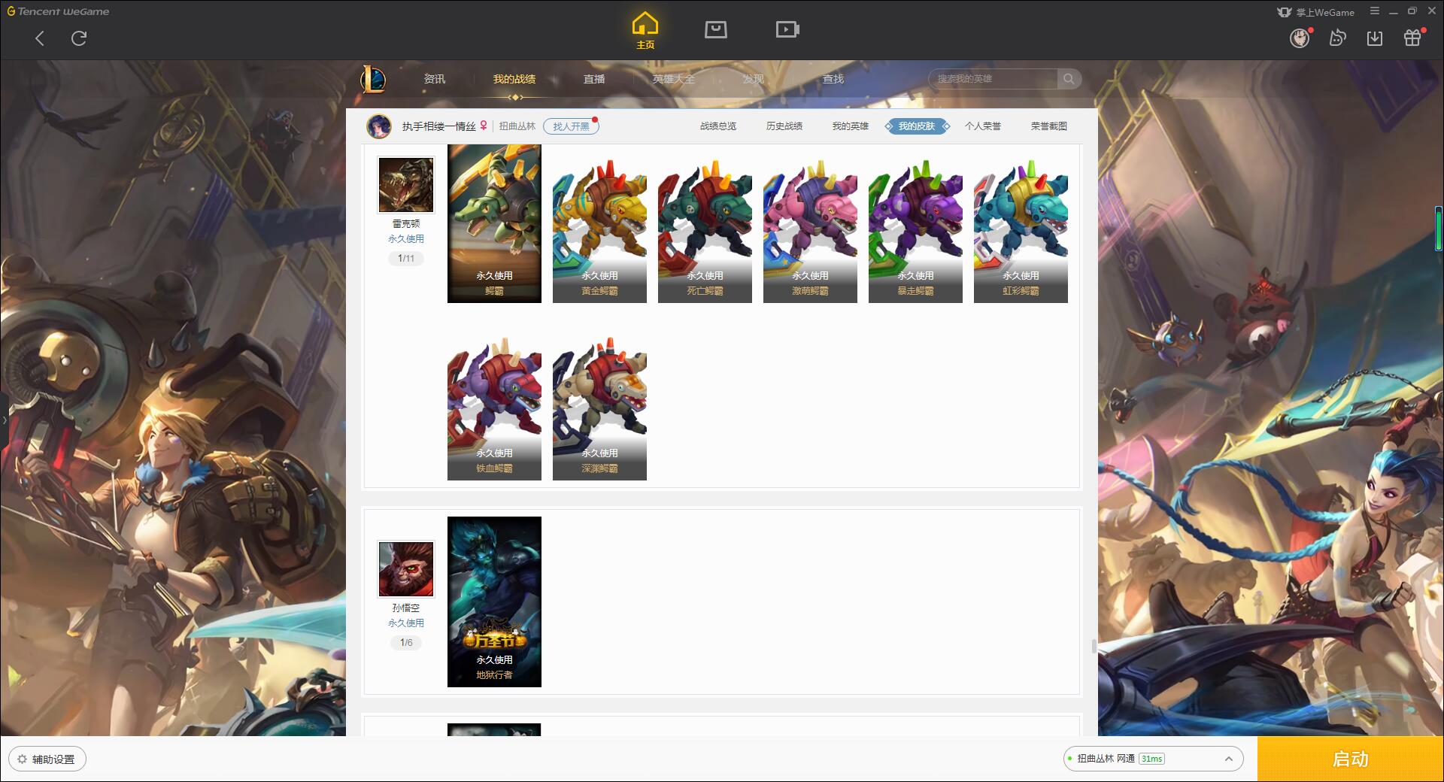Click the 扭曲丛林 server label beside player name
Image resolution: width=1444 pixels, height=782 pixels.
517,126
